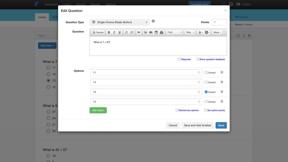This screenshot has height=162, width=288.
Task: Open feedback arrow inside option 14 field
Action: pos(199,82)
